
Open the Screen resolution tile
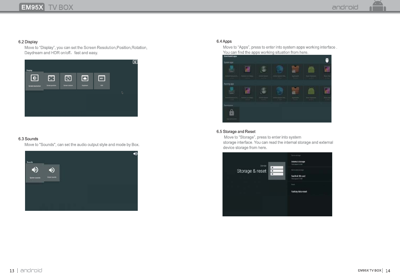tap(35, 81)
